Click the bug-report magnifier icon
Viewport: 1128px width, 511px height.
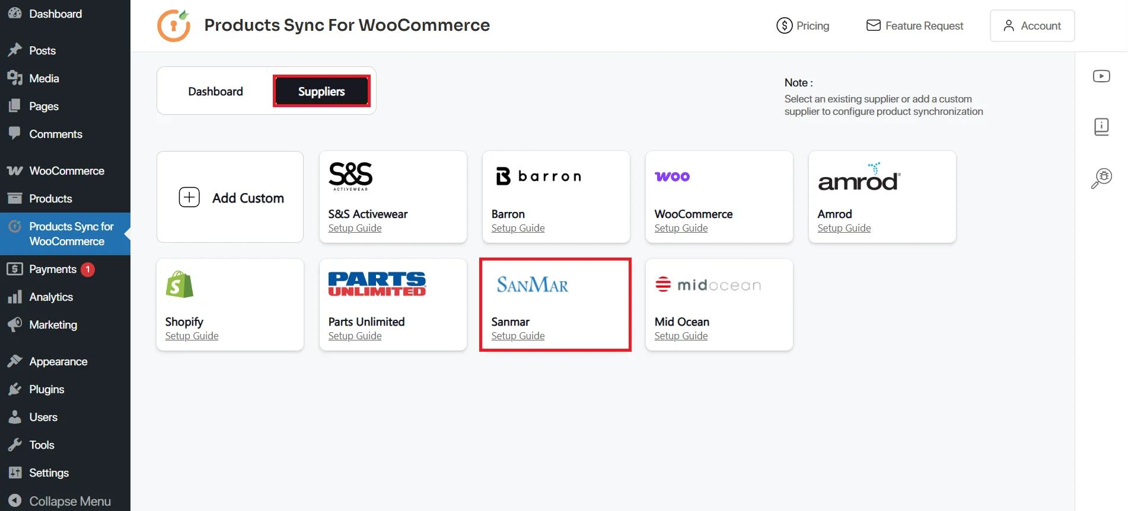[x=1101, y=177]
